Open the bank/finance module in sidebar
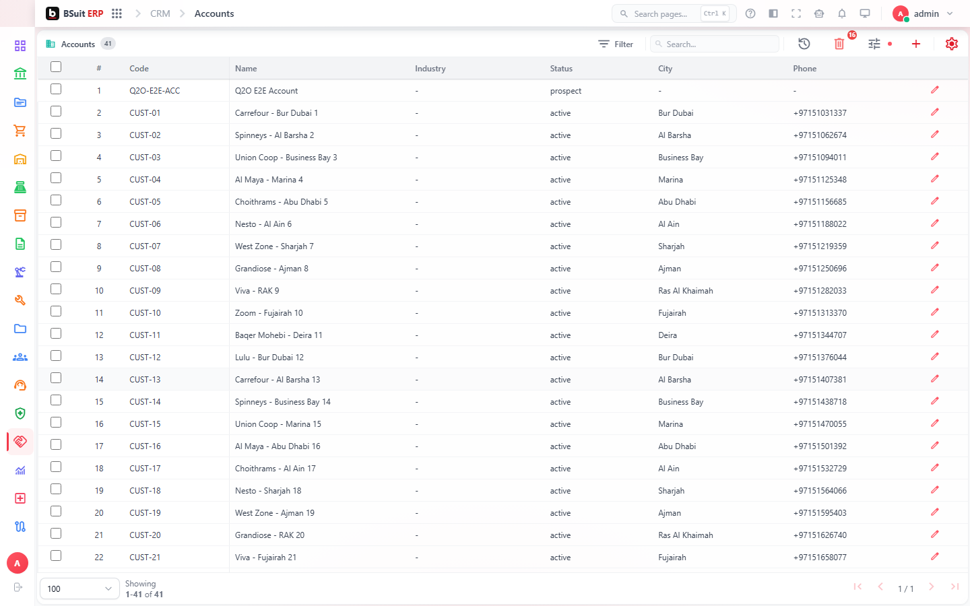This screenshot has width=970, height=606. tap(20, 74)
